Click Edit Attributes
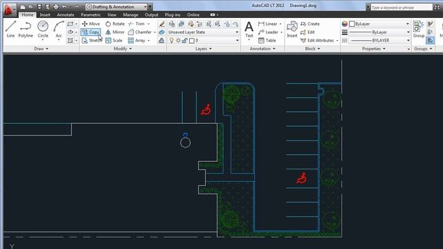Viewport: 443px width, 249px height. click(x=317, y=41)
